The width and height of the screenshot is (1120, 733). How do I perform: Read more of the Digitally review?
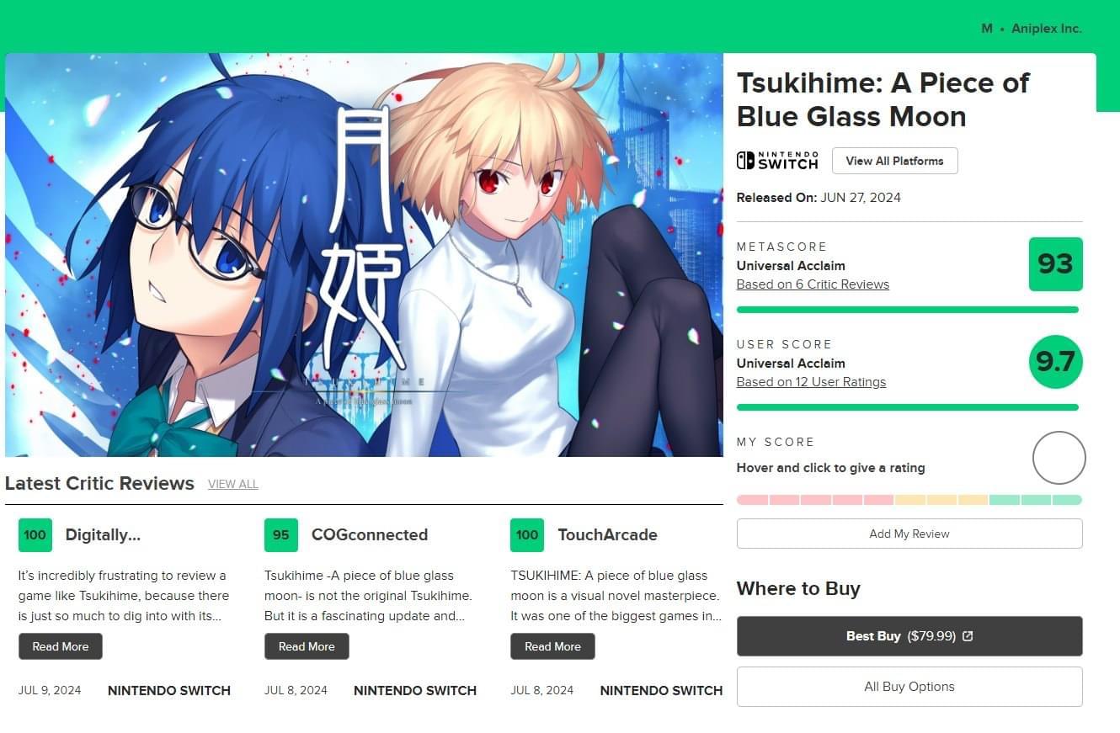61,646
